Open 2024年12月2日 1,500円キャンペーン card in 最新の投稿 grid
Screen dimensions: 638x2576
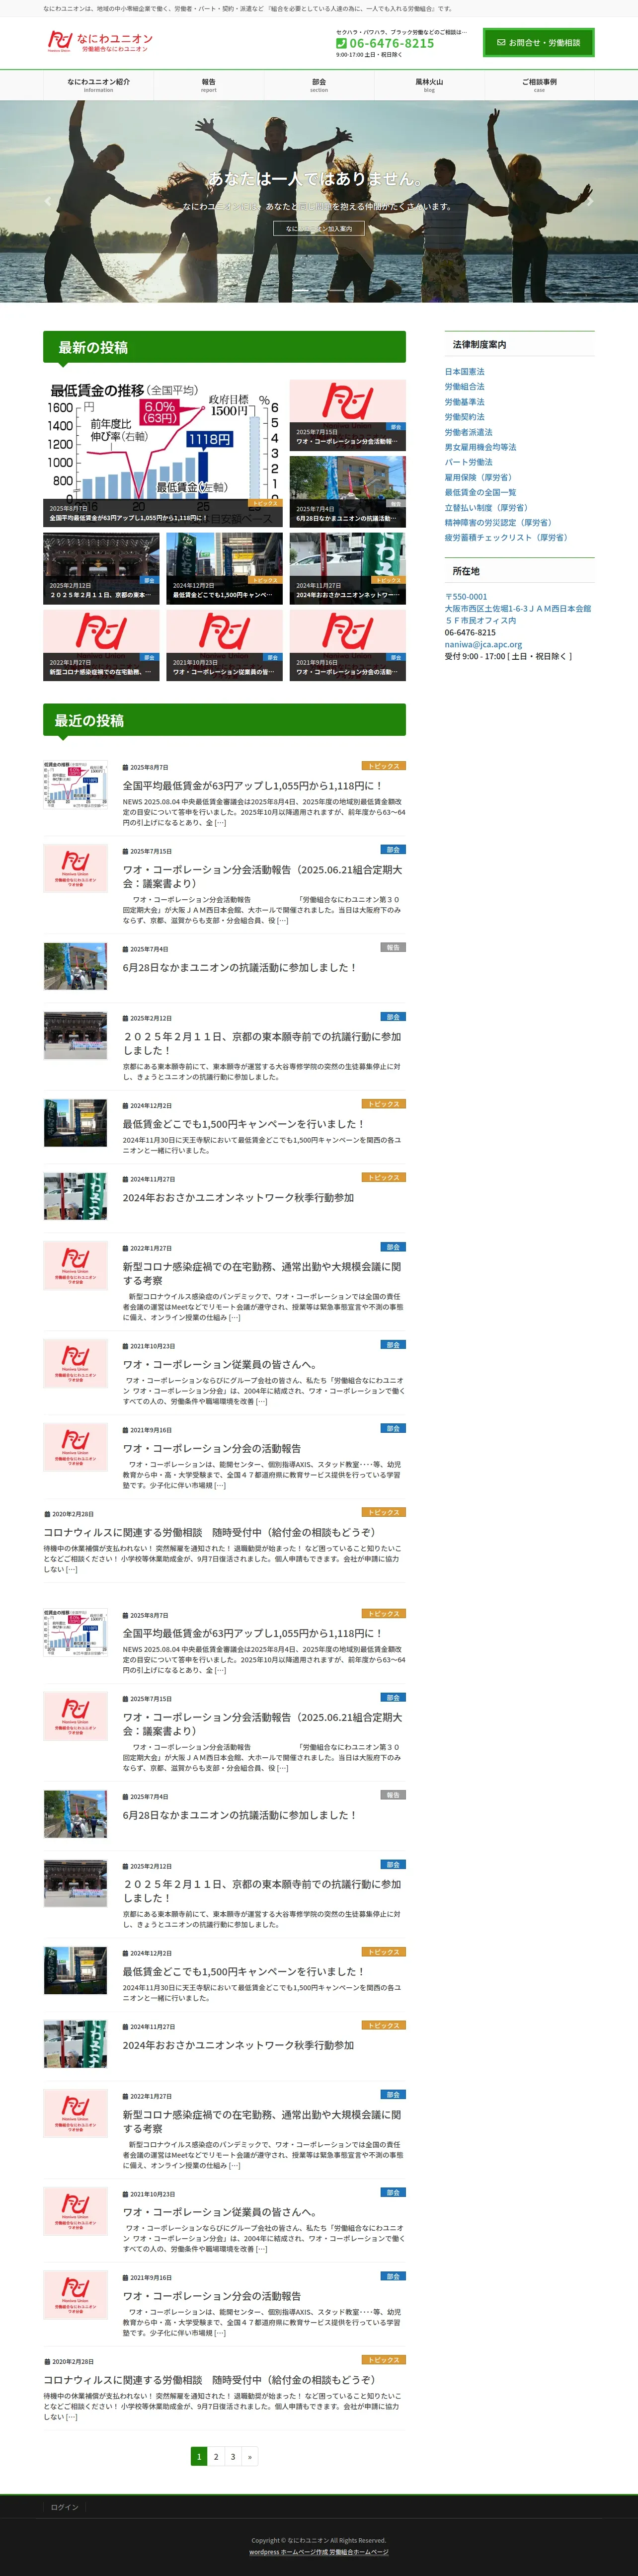tap(224, 567)
